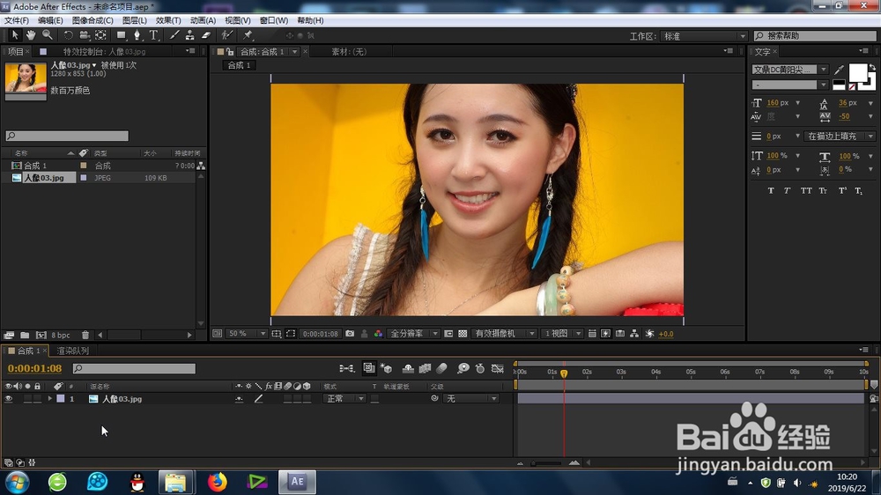Select the Rotation tool

(68, 35)
